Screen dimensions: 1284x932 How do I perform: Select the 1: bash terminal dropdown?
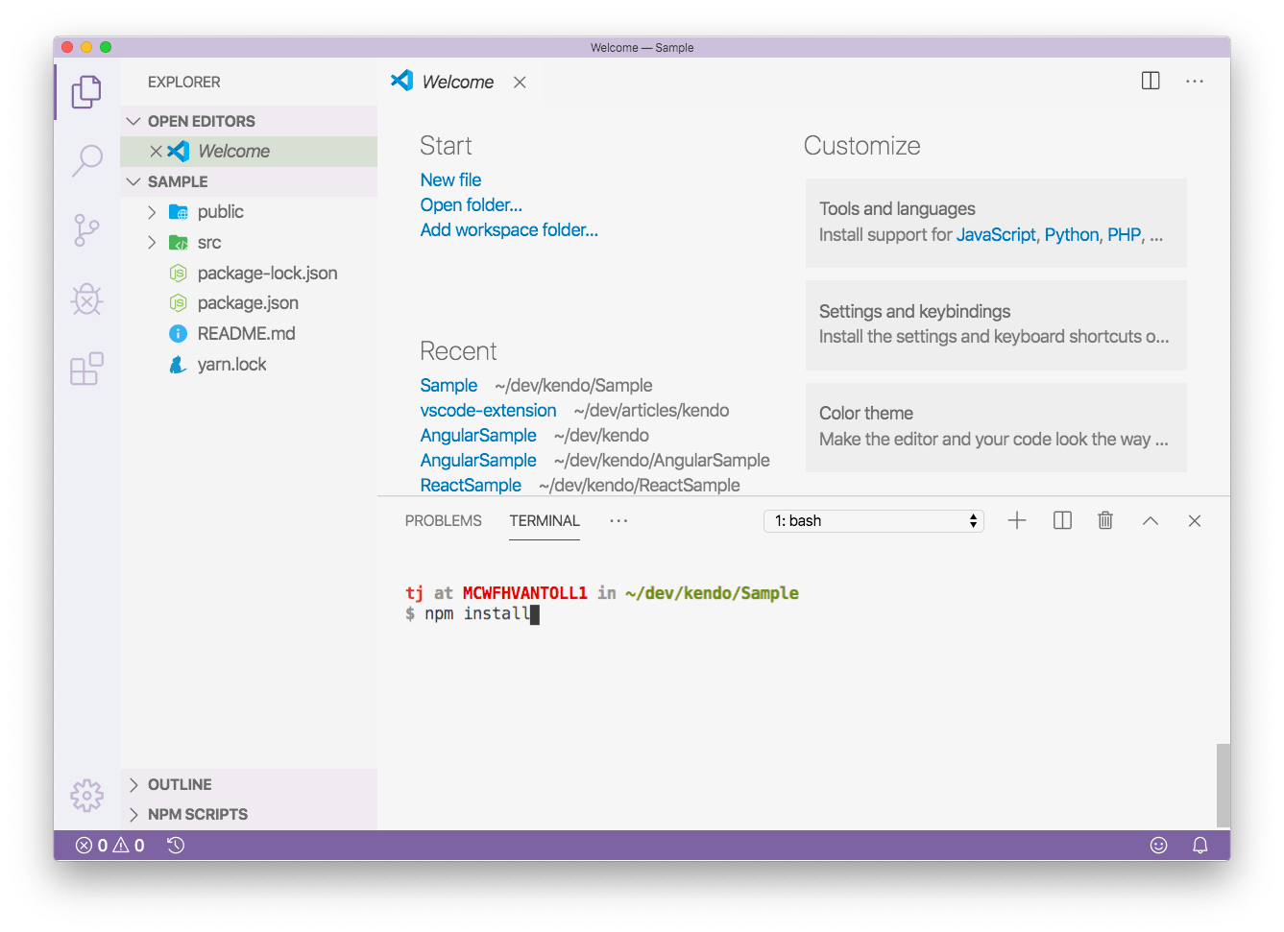(874, 521)
